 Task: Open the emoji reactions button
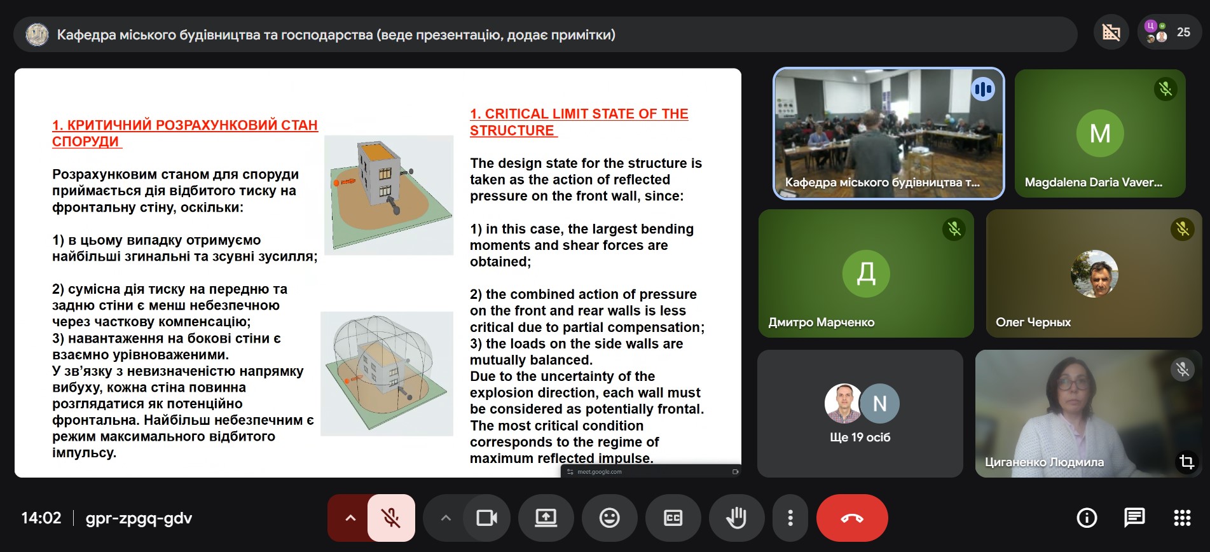[x=609, y=518]
